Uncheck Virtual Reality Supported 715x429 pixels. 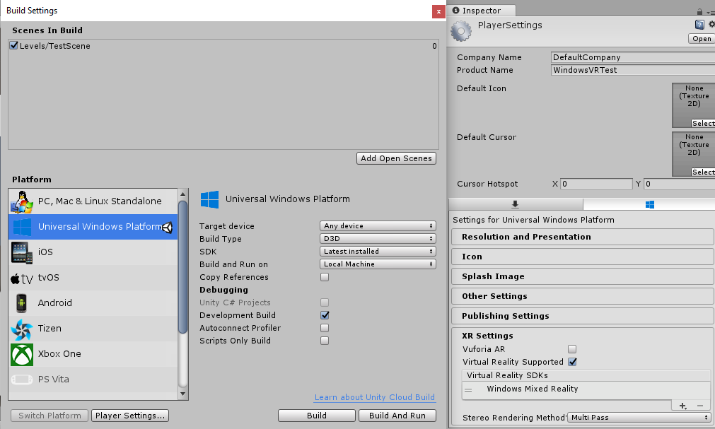572,362
